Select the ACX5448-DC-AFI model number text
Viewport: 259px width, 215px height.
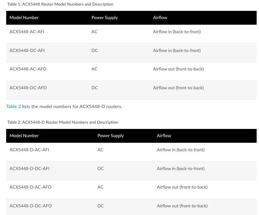(x=27, y=51)
